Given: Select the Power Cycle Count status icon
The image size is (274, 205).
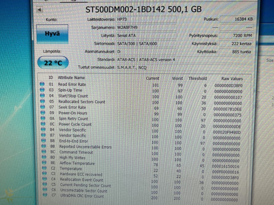Looking at the screenshot, I should pyautogui.click(x=43, y=124).
